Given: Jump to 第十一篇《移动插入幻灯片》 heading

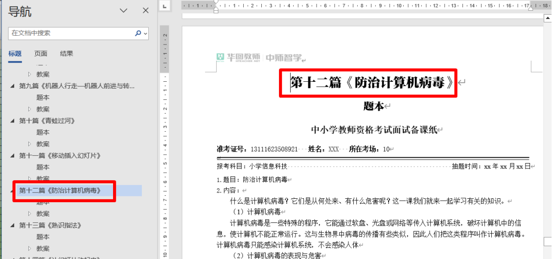Looking at the screenshot, I should (x=60, y=156).
